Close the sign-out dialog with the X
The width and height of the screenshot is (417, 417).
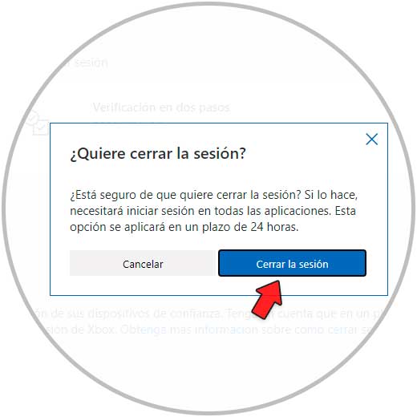click(x=371, y=140)
